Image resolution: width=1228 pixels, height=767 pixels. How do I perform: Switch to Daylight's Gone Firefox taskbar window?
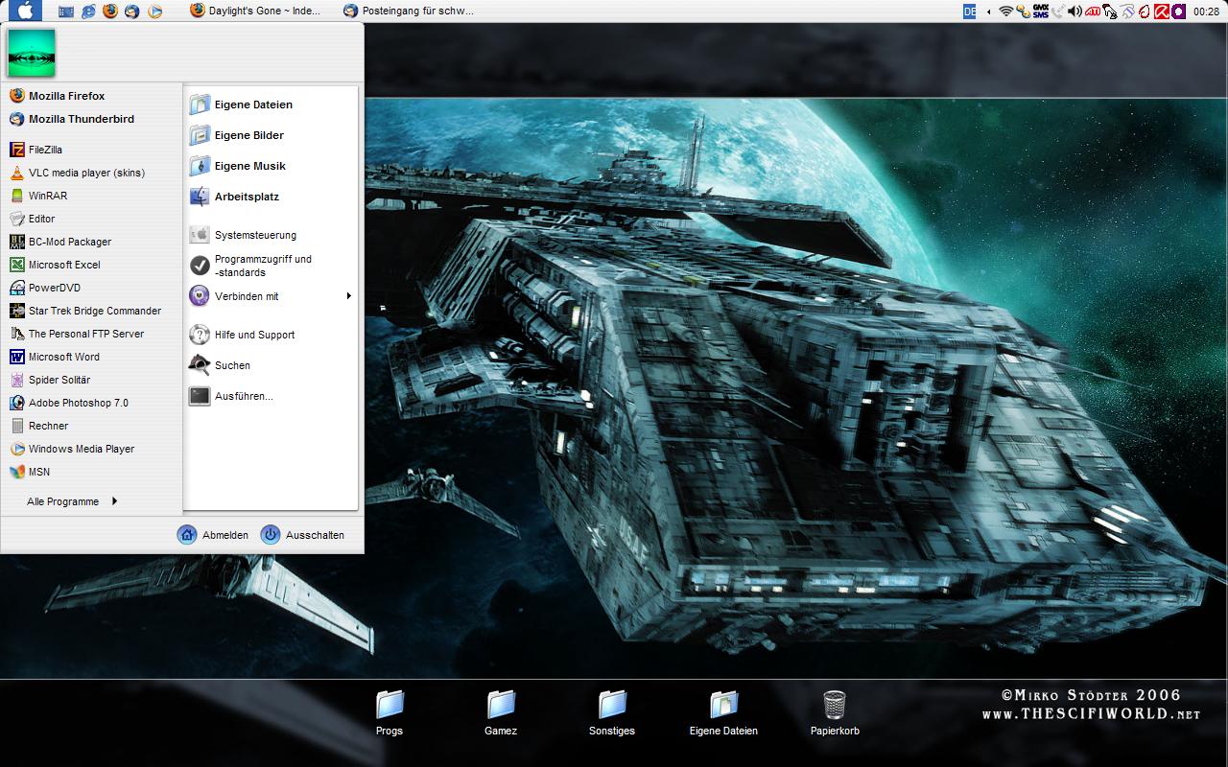255,12
